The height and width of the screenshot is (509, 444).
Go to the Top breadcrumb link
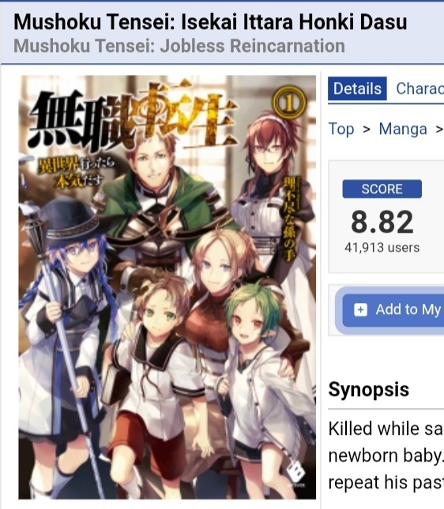coord(341,129)
